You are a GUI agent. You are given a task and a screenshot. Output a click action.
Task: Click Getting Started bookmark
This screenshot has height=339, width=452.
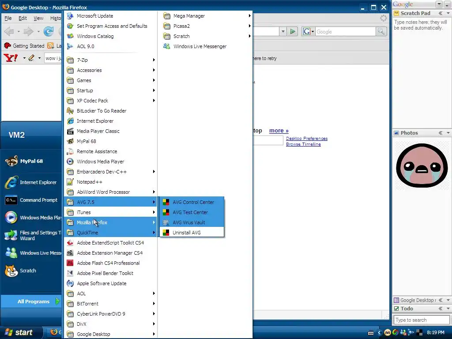point(24,45)
